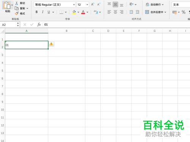The height and width of the screenshot is (142, 190).
Task: Click the Select All corner triangle
Action: click(3, 31)
